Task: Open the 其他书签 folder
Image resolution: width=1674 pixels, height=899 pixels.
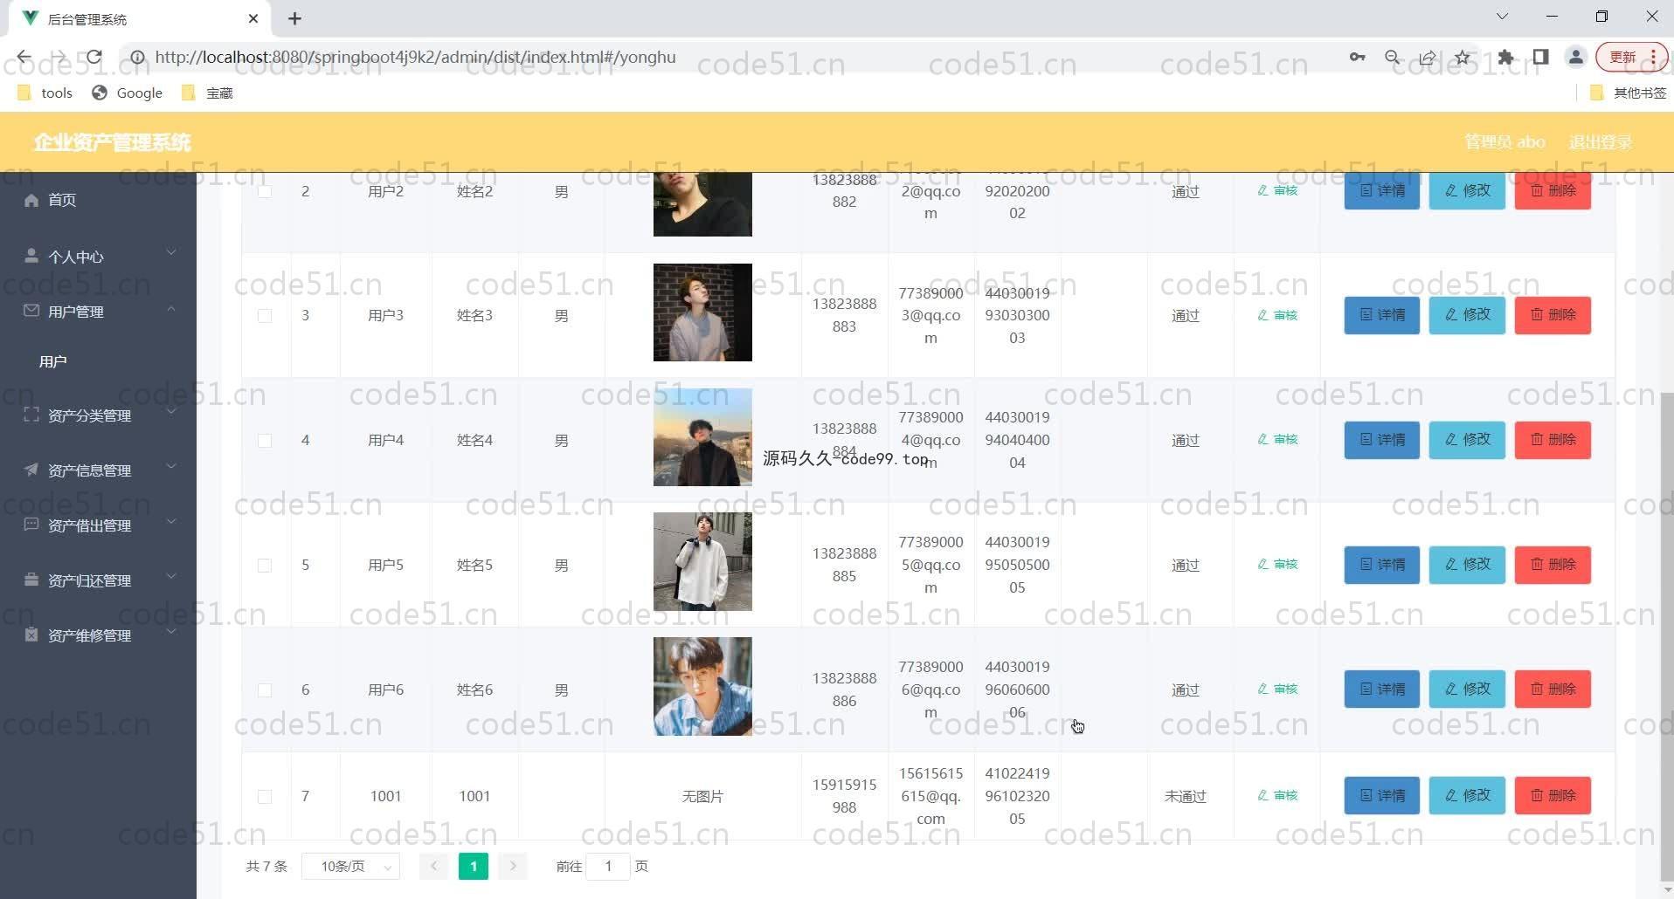Action: (x=1629, y=93)
